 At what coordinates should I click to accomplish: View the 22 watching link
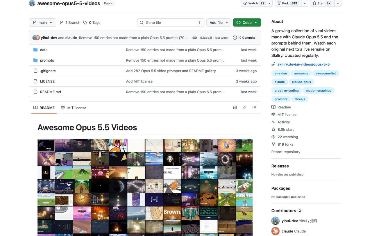pos(285,137)
